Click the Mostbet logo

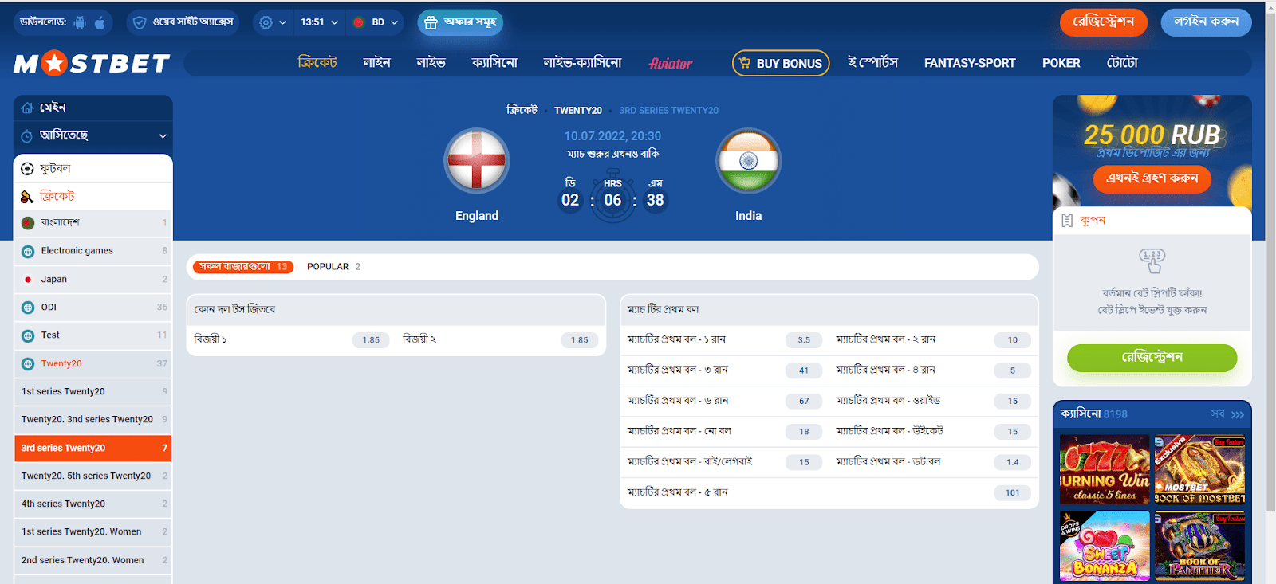click(x=92, y=63)
